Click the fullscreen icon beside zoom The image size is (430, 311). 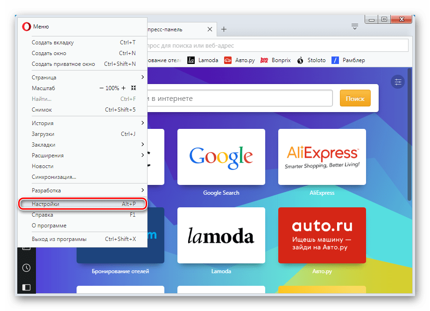(134, 88)
